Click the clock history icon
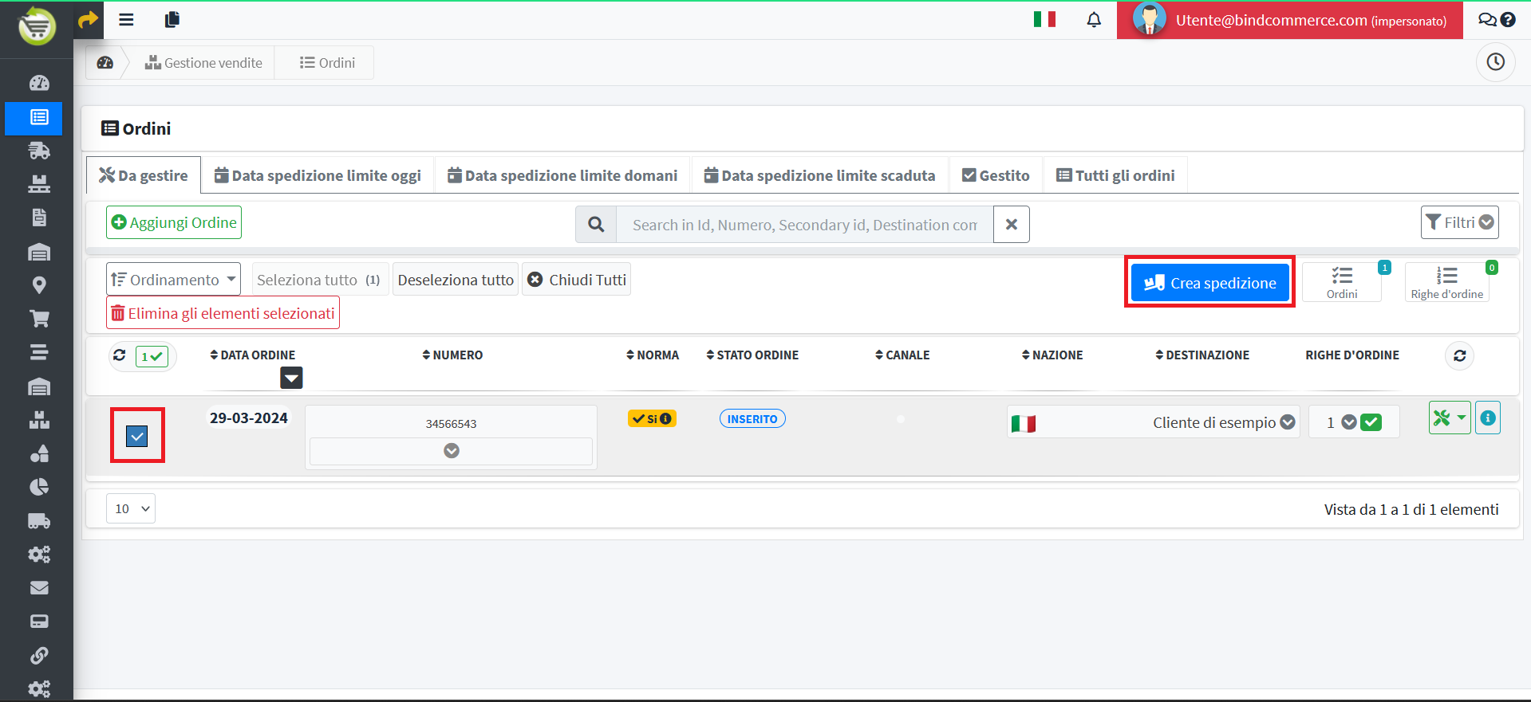Screen dimensions: 1531x702 tap(1495, 62)
